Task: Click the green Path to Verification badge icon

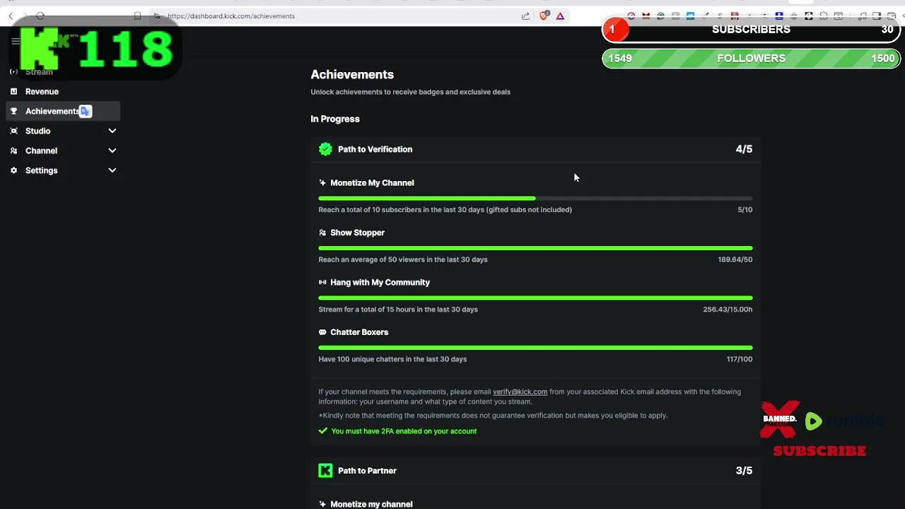Action: coord(325,149)
